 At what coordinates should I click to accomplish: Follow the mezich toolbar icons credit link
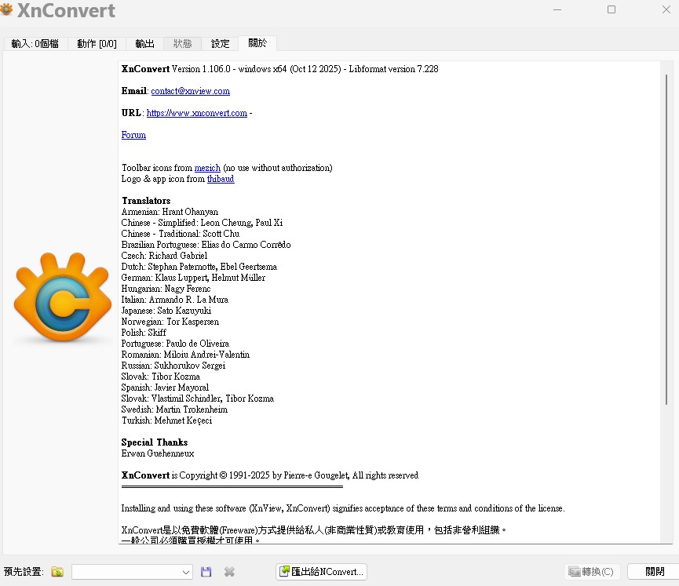coord(207,168)
